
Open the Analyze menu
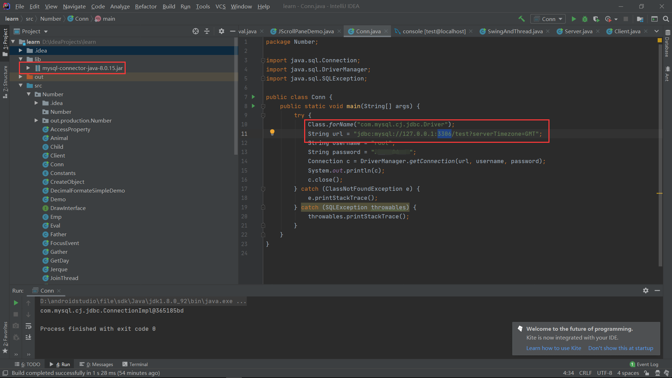click(x=120, y=6)
